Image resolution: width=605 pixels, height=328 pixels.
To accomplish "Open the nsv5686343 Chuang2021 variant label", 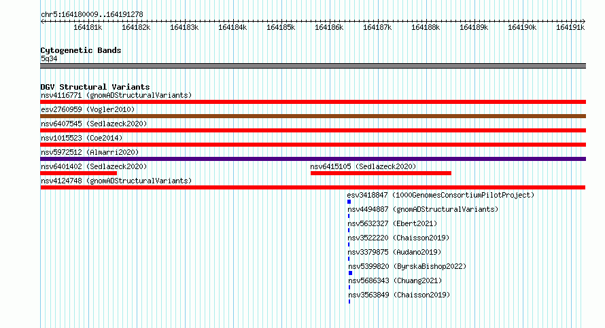I will 395,280.
